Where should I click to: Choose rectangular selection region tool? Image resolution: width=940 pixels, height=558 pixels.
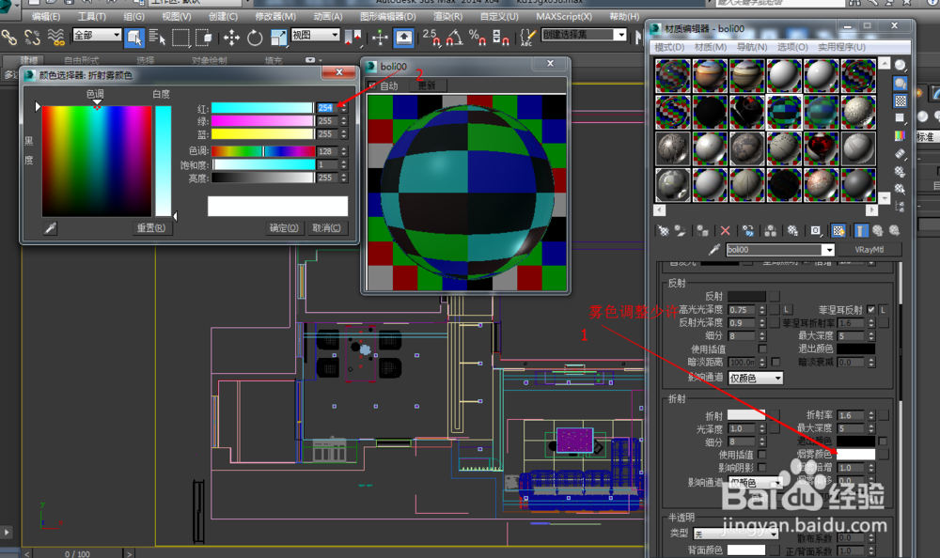[x=180, y=38]
